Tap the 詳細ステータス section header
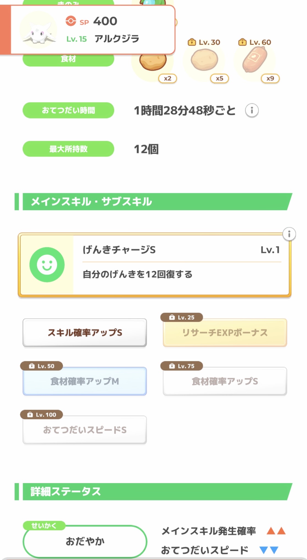This screenshot has height=560, width=307. (154, 492)
